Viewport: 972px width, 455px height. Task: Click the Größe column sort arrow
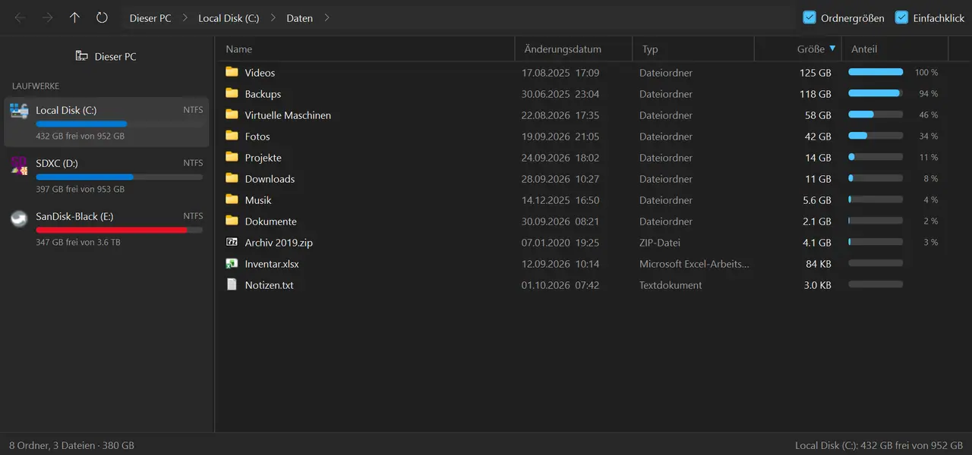(x=832, y=49)
